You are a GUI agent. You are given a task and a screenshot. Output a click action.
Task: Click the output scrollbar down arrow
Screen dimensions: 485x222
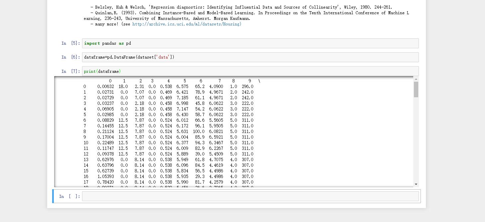tap(416, 184)
